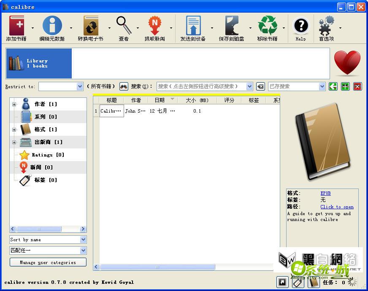Screen dimensions: 368x291
Task: Expand the Authors tree node
Action: [x=14, y=104]
